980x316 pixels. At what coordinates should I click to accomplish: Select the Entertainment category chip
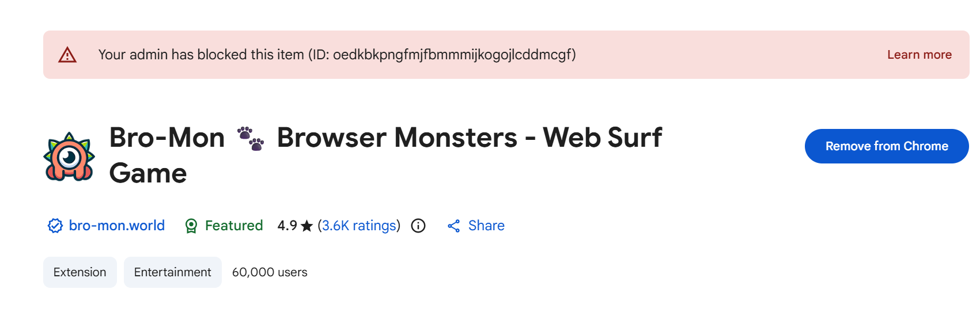click(x=173, y=272)
